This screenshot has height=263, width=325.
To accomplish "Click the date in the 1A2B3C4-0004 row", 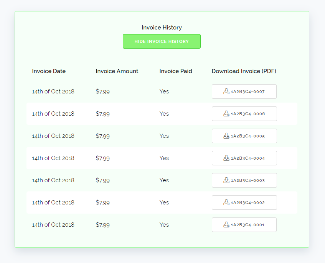I will [x=53, y=158].
